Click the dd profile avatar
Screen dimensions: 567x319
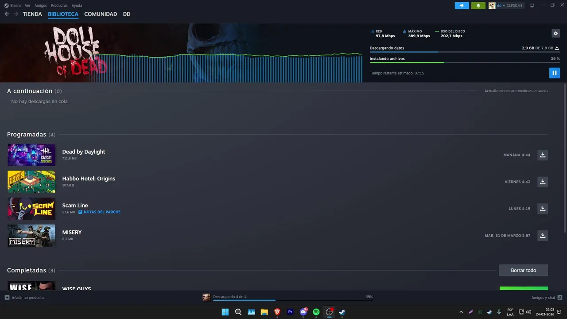[x=492, y=6]
